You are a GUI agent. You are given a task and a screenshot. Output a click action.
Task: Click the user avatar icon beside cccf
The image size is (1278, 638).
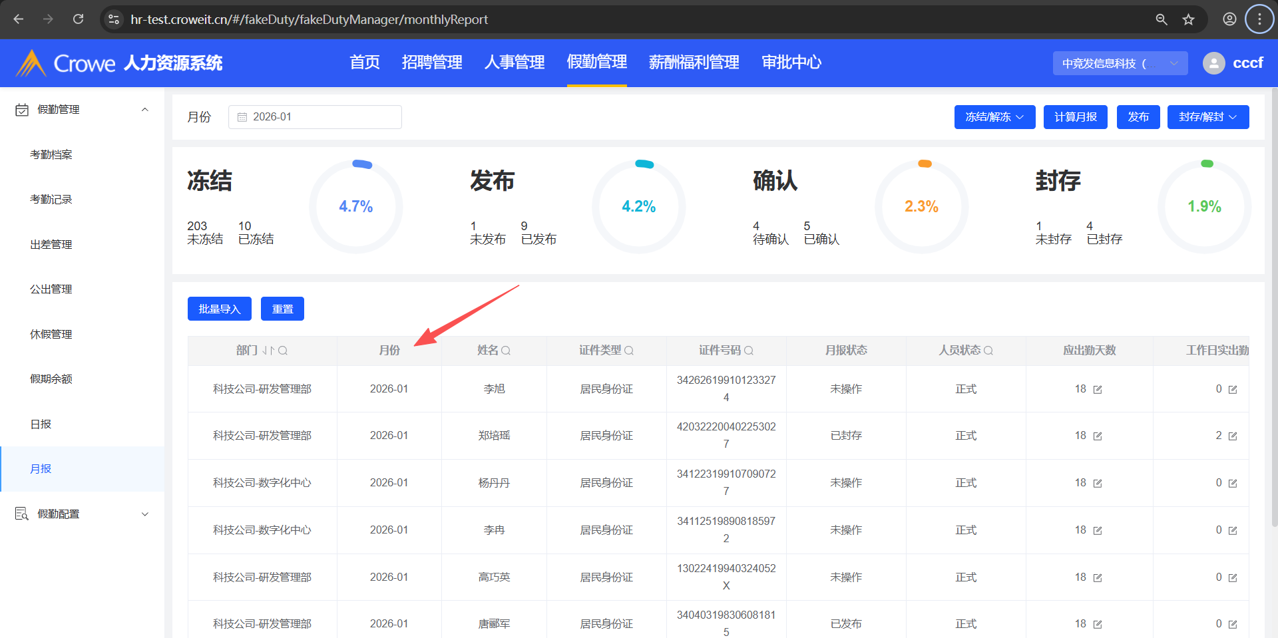point(1213,63)
